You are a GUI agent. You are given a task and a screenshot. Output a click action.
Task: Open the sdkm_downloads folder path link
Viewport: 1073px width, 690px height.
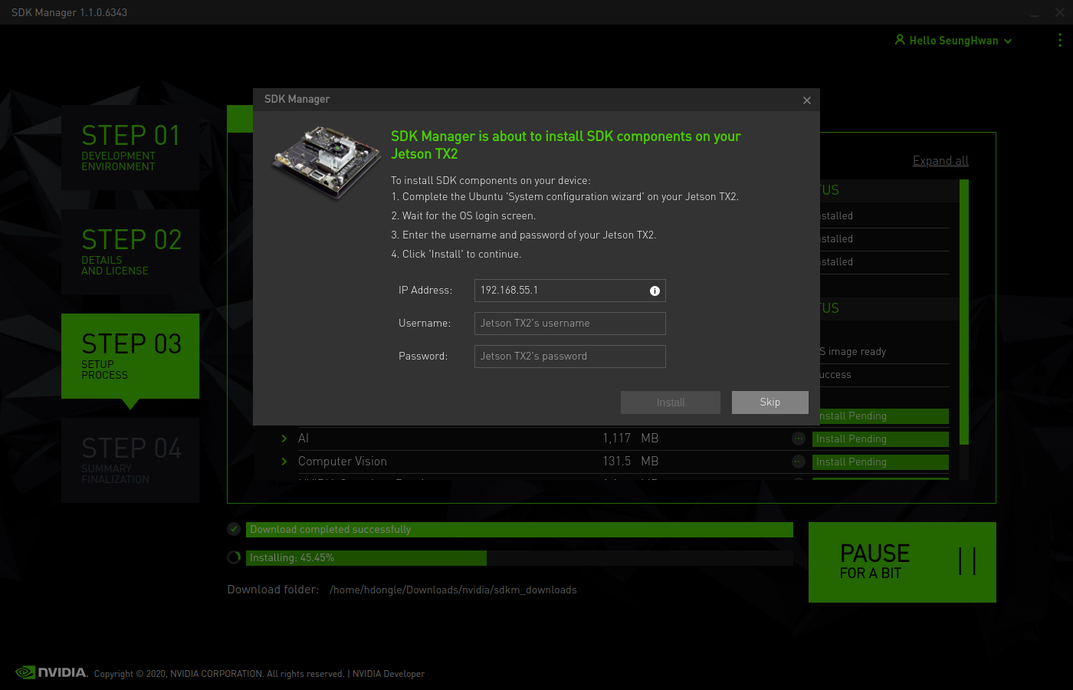(453, 590)
